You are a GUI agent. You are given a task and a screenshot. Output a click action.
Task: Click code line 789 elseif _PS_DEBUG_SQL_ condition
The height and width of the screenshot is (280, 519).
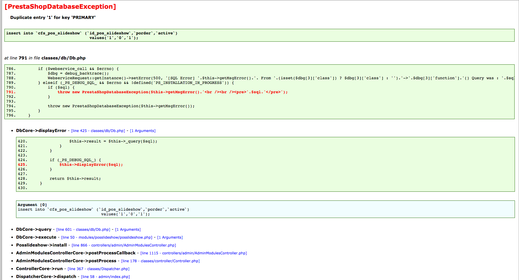136,83
